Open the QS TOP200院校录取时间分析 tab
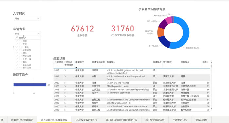 (x=121, y=120)
